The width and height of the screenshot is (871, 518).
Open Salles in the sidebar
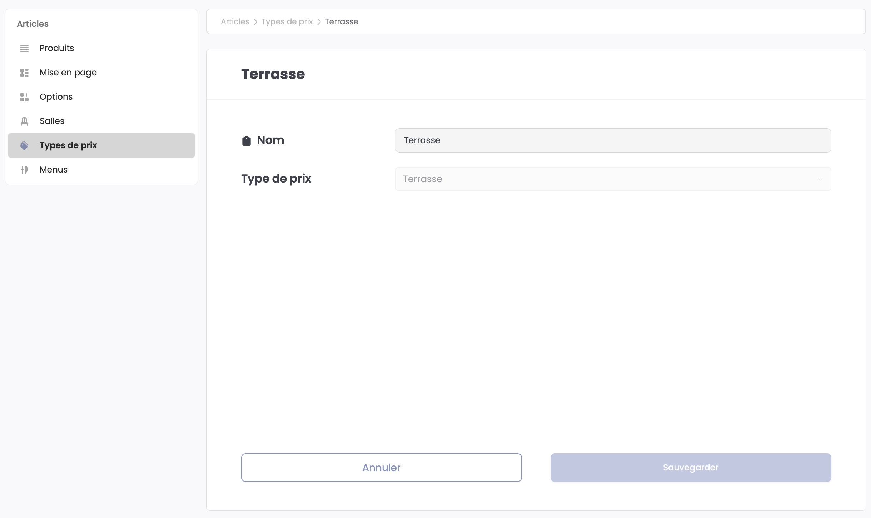[52, 121]
